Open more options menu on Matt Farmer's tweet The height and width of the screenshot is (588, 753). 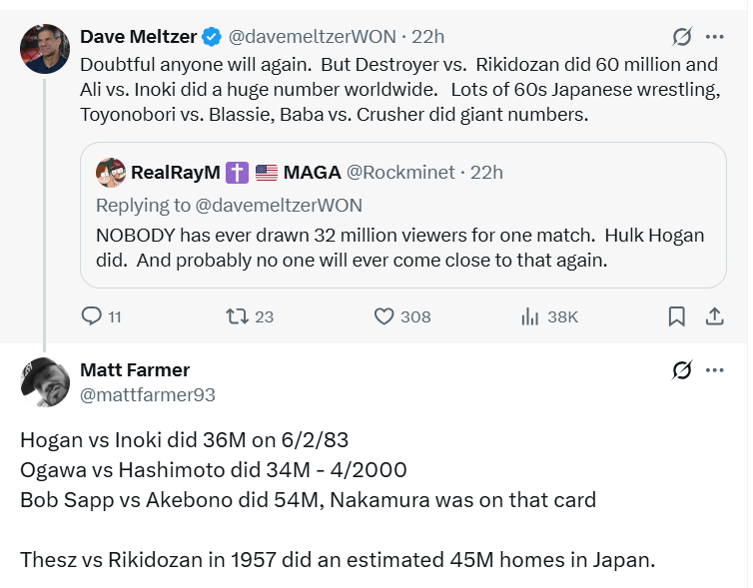[715, 370]
